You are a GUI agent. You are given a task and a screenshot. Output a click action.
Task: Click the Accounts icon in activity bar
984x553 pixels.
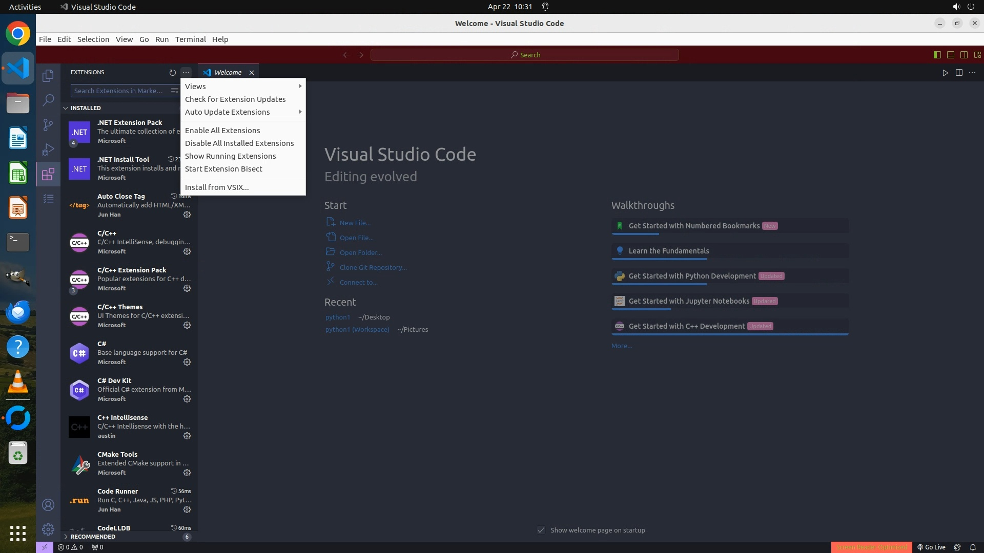[48, 505]
